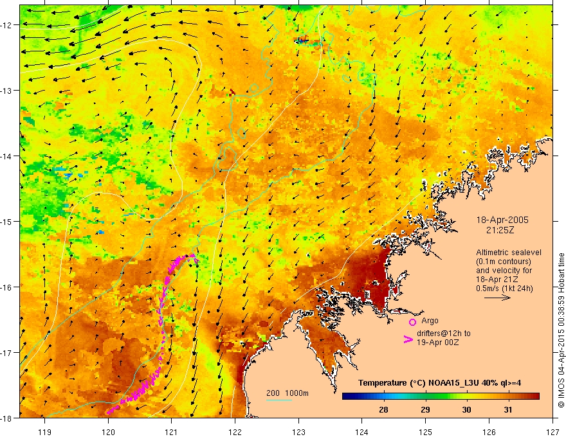This screenshot has width=566, height=437.
Task: Click the longitude axis label 123
Action: click(x=298, y=432)
